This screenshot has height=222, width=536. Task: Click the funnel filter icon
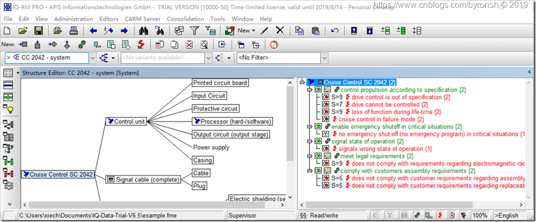[x=194, y=30]
